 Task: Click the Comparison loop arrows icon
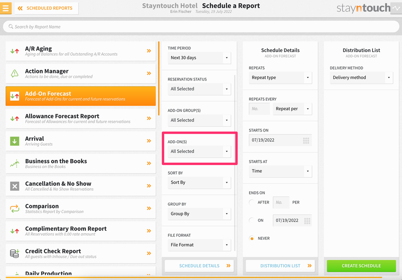(x=14, y=208)
